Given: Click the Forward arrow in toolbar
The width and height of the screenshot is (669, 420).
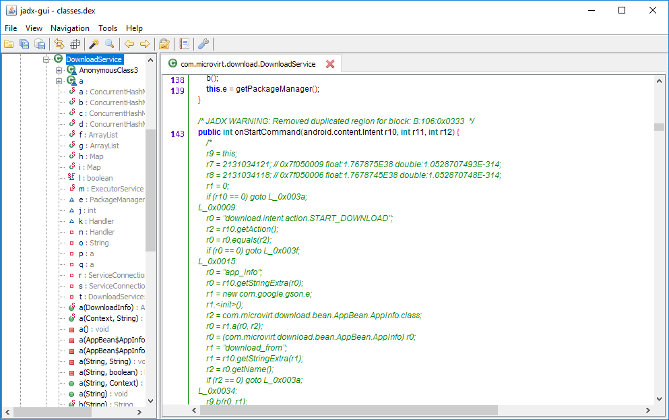Looking at the screenshot, I should click(x=145, y=44).
